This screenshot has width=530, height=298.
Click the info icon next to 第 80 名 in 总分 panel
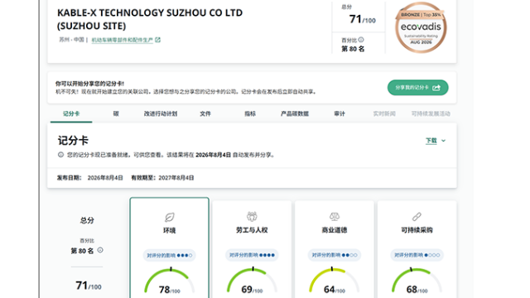click(x=100, y=250)
